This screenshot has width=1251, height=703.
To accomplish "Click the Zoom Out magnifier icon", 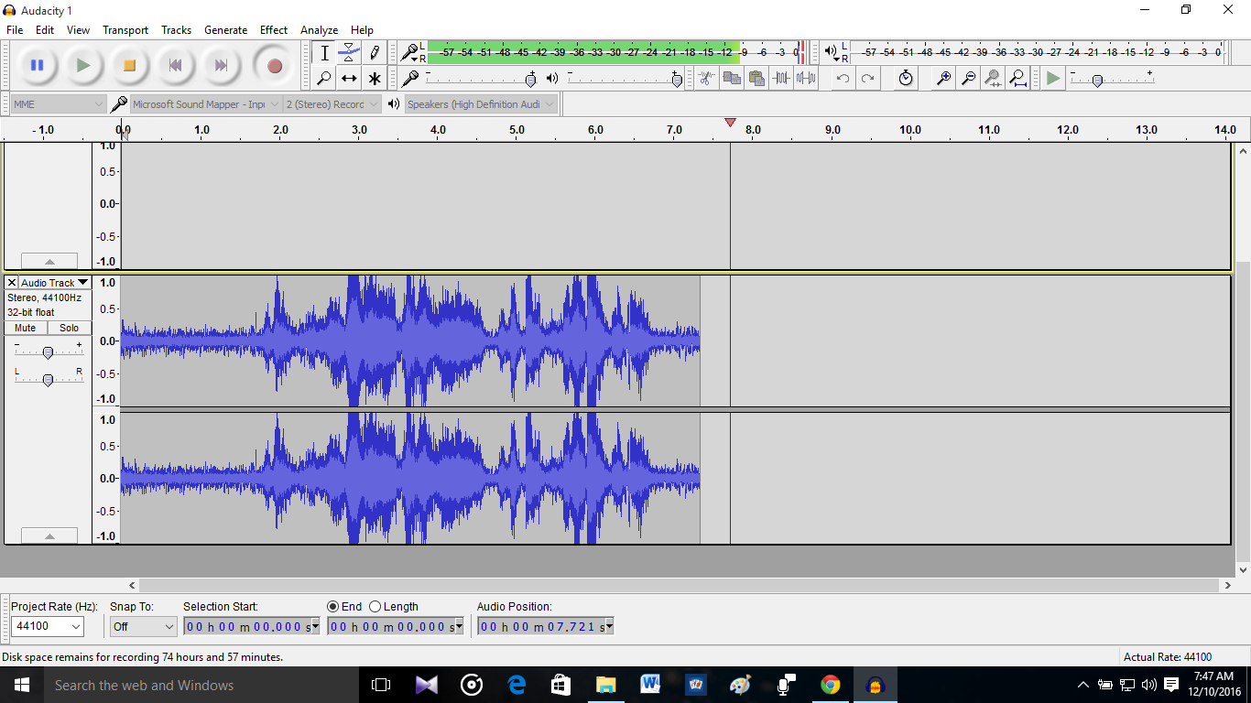I will (x=968, y=78).
